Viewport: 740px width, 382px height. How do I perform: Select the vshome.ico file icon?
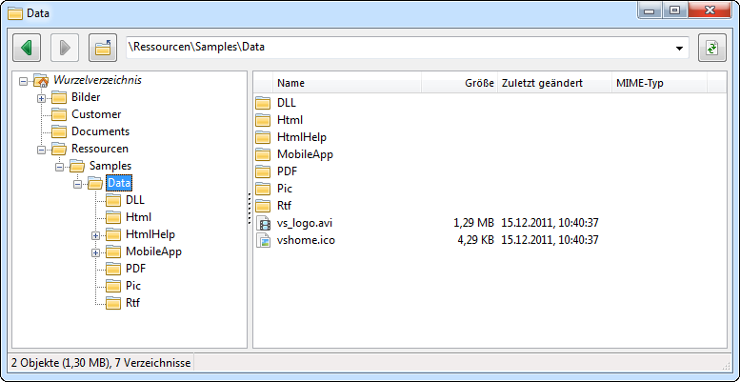coord(264,240)
